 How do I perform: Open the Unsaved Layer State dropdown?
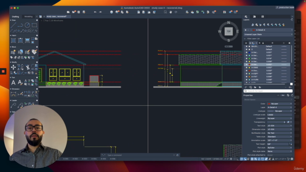(x=268, y=34)
